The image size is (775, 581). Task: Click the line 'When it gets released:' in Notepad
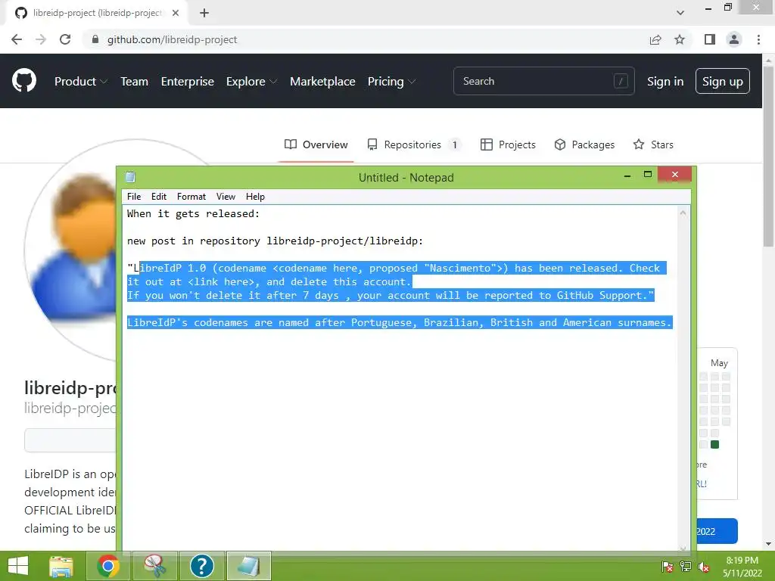click(193, 213)
